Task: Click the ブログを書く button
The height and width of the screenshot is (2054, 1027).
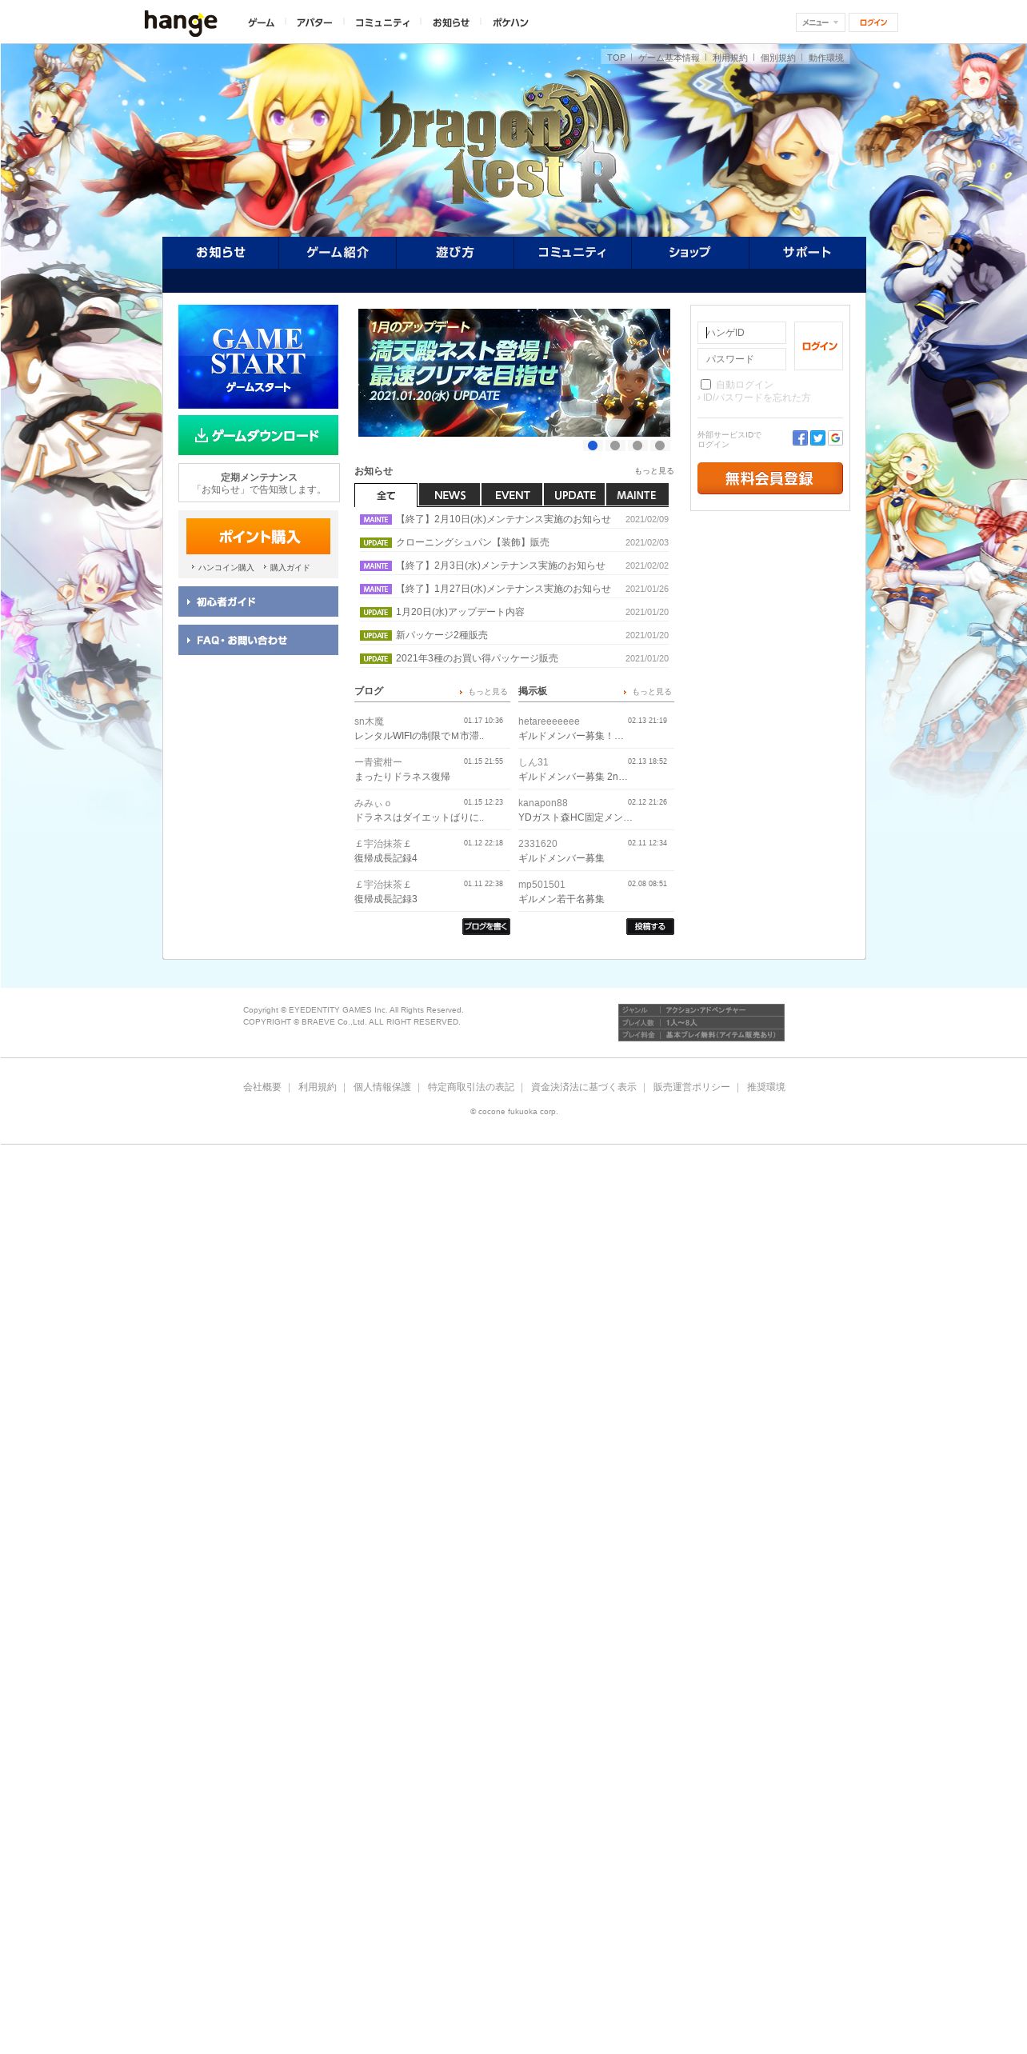Action: click(x=486, y=926)
